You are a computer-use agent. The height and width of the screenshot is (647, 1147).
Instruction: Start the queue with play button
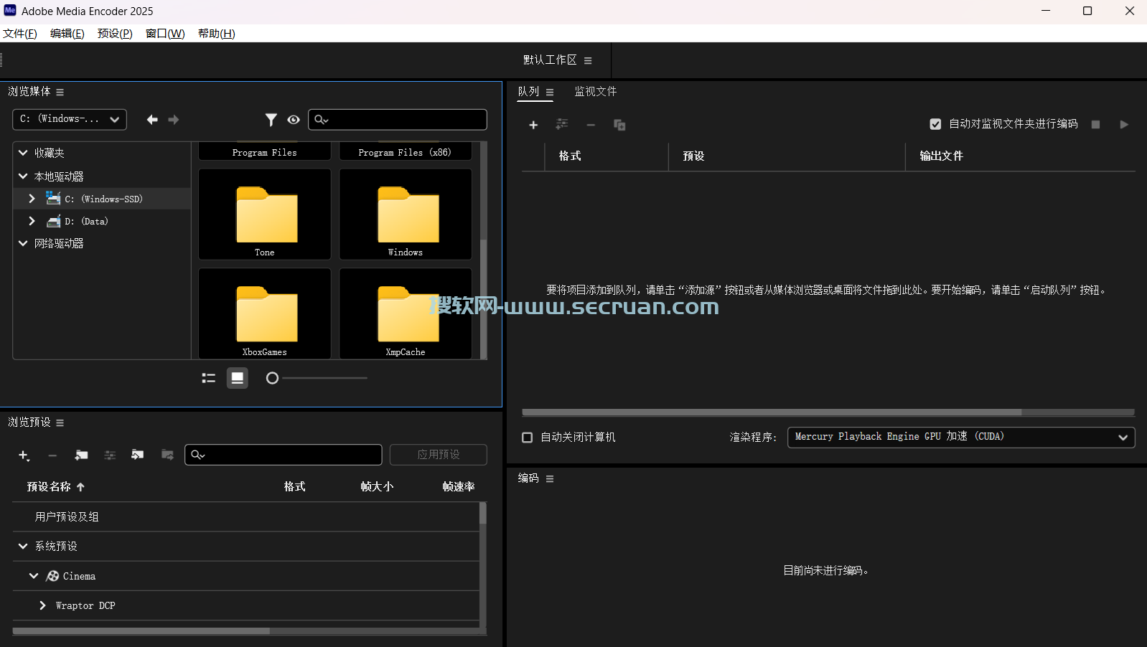(1124, 124)
